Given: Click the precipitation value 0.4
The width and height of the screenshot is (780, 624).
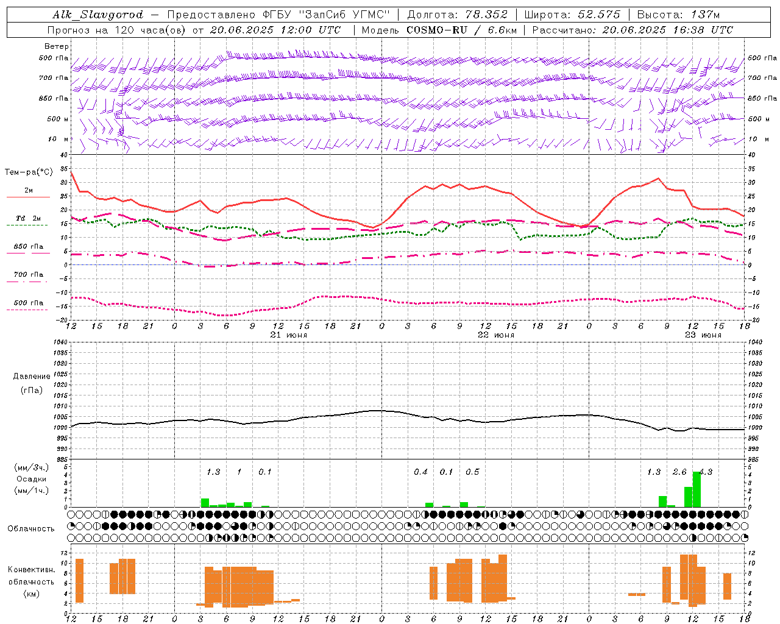Looking at the screenshot, I should (x=420, y=472).
